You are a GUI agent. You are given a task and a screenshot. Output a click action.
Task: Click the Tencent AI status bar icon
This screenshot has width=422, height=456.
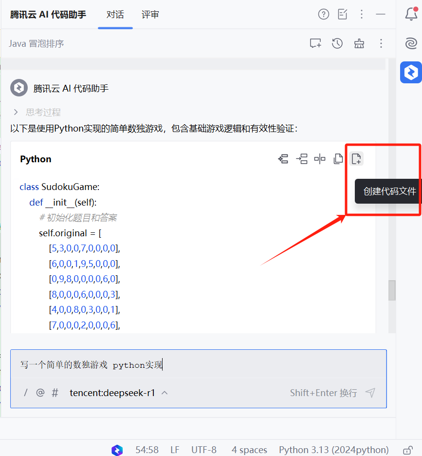coord(117,450)
